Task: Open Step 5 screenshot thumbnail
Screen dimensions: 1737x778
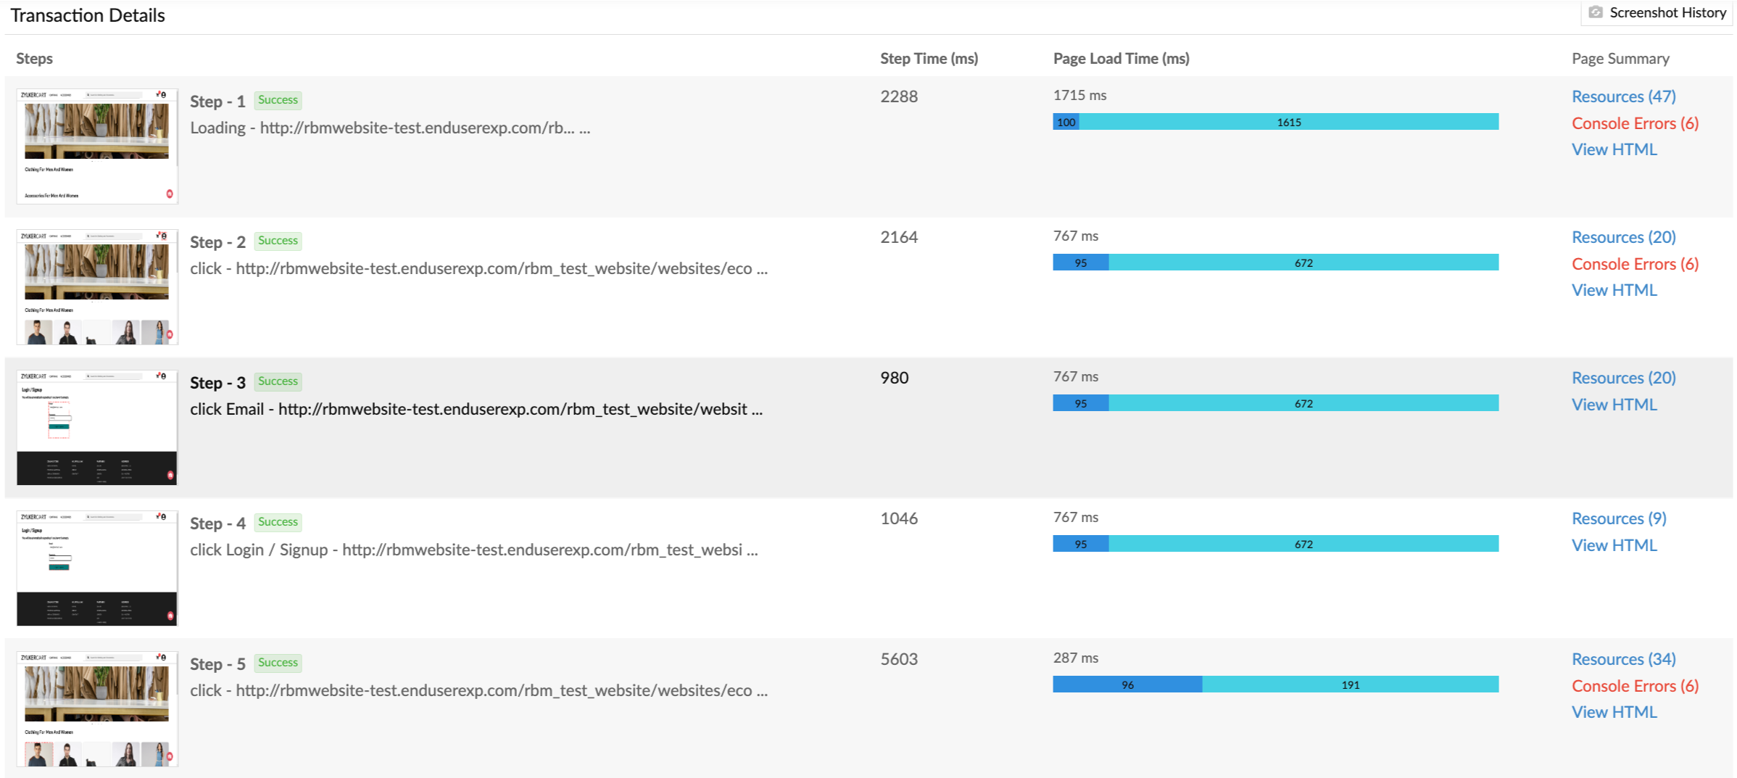Action: (x=97, y=708)
